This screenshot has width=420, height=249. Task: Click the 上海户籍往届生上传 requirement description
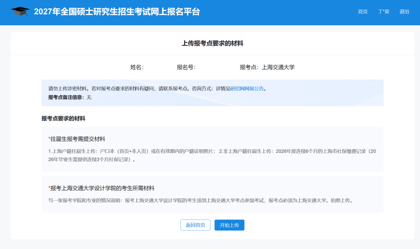pos(212,155)
